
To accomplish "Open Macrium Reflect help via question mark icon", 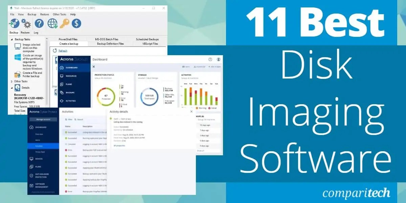I will click(x=40, y=24).
